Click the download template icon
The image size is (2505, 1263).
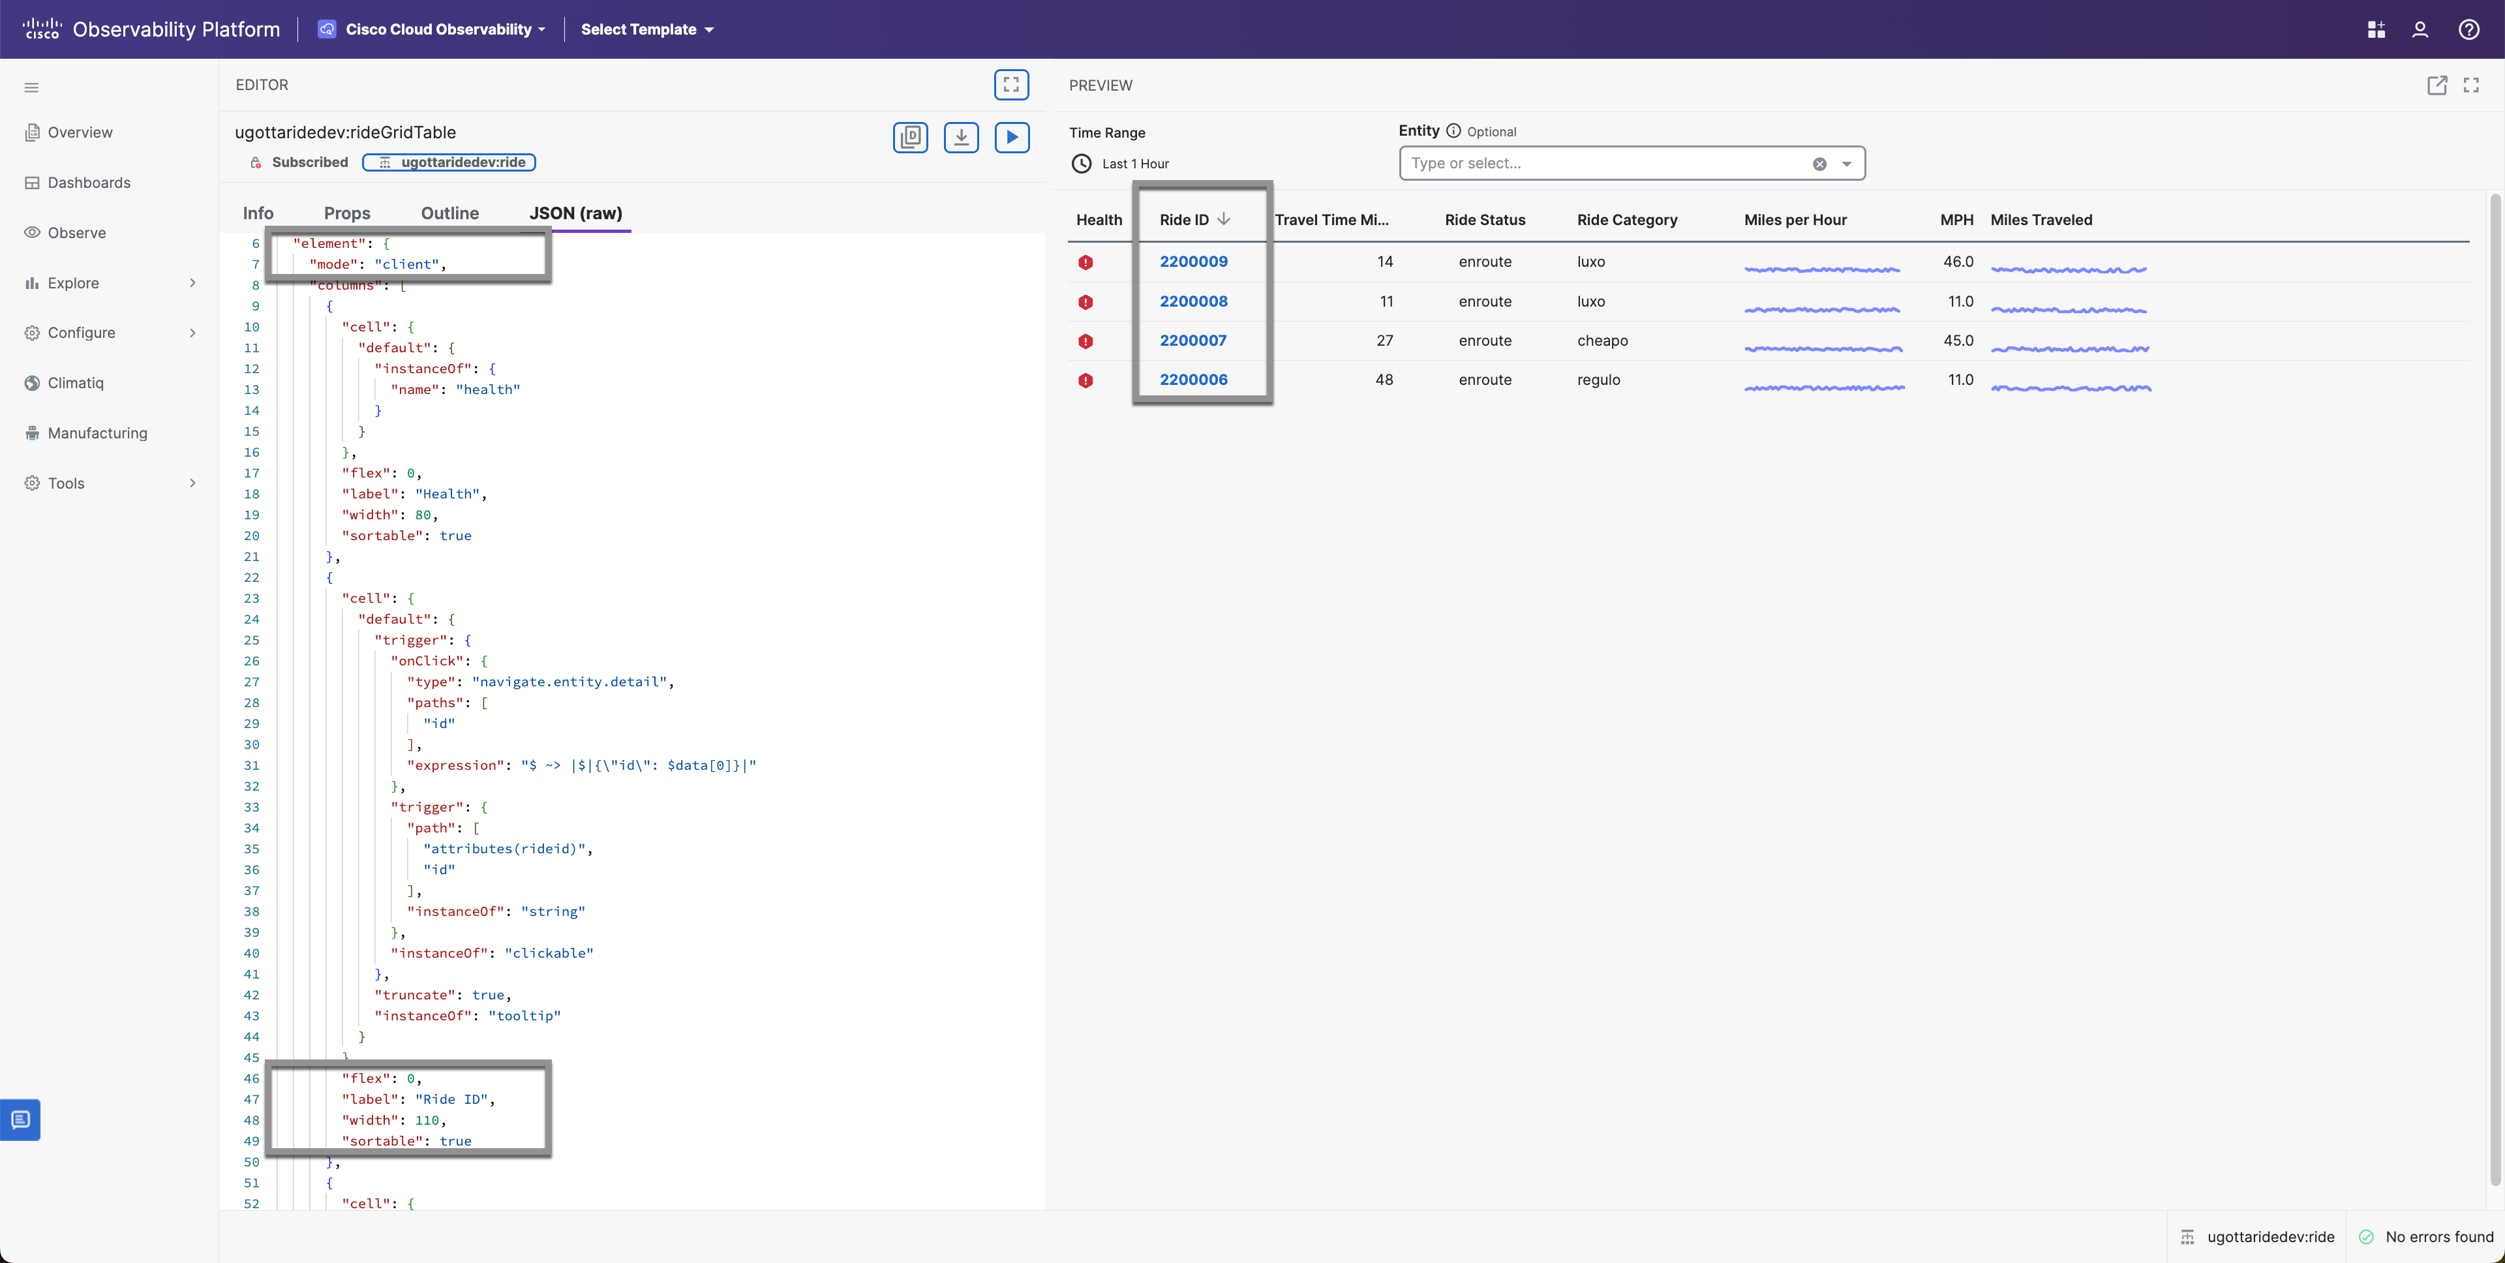(961, 137)
